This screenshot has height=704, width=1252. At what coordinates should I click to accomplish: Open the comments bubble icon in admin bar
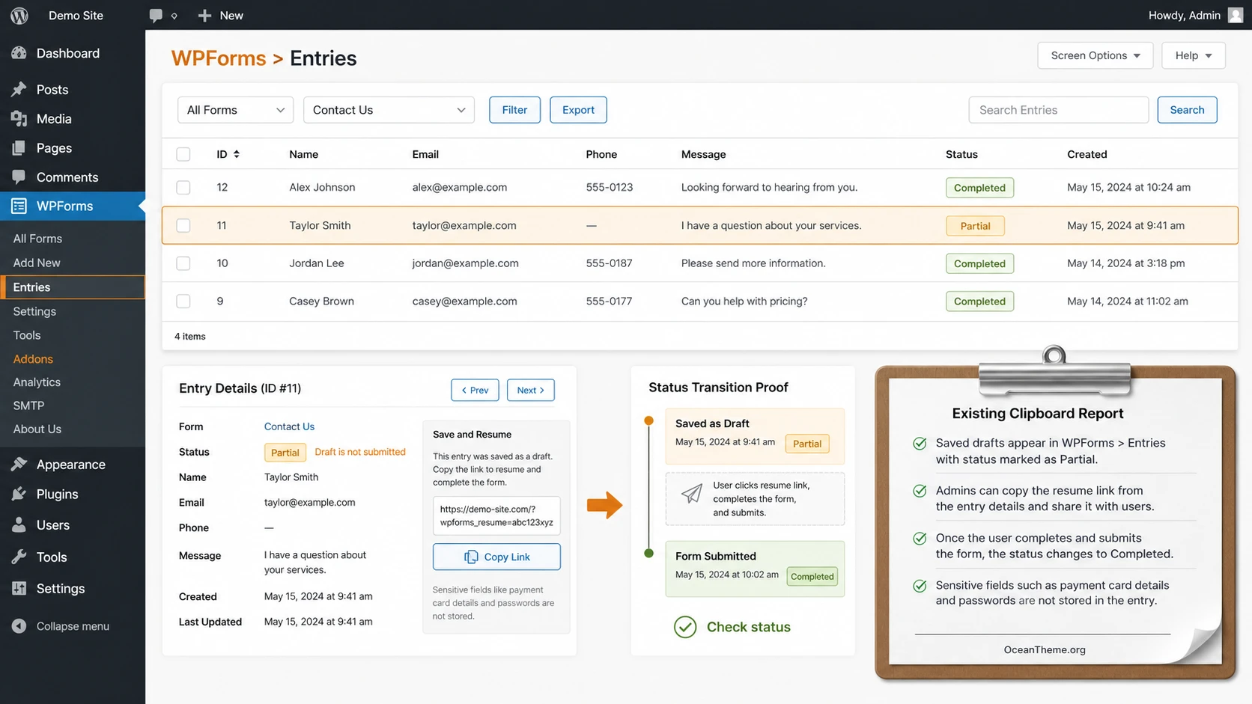tap(156, 15)
